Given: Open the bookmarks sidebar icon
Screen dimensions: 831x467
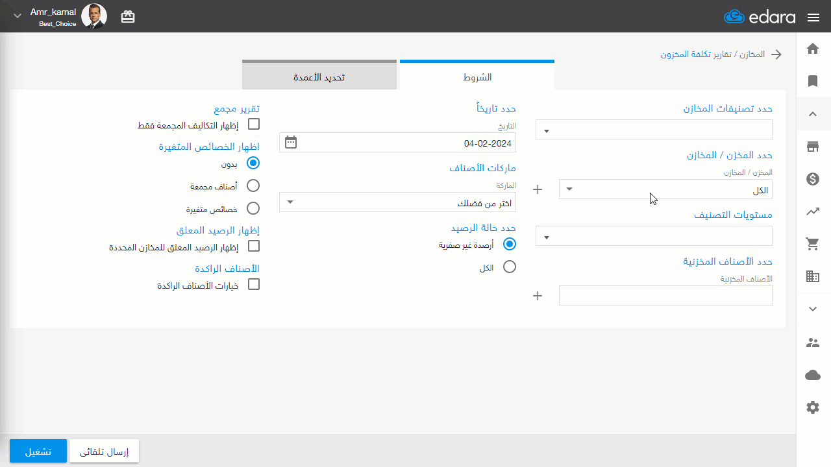Looking at the screenshot, I should point(813,81).
